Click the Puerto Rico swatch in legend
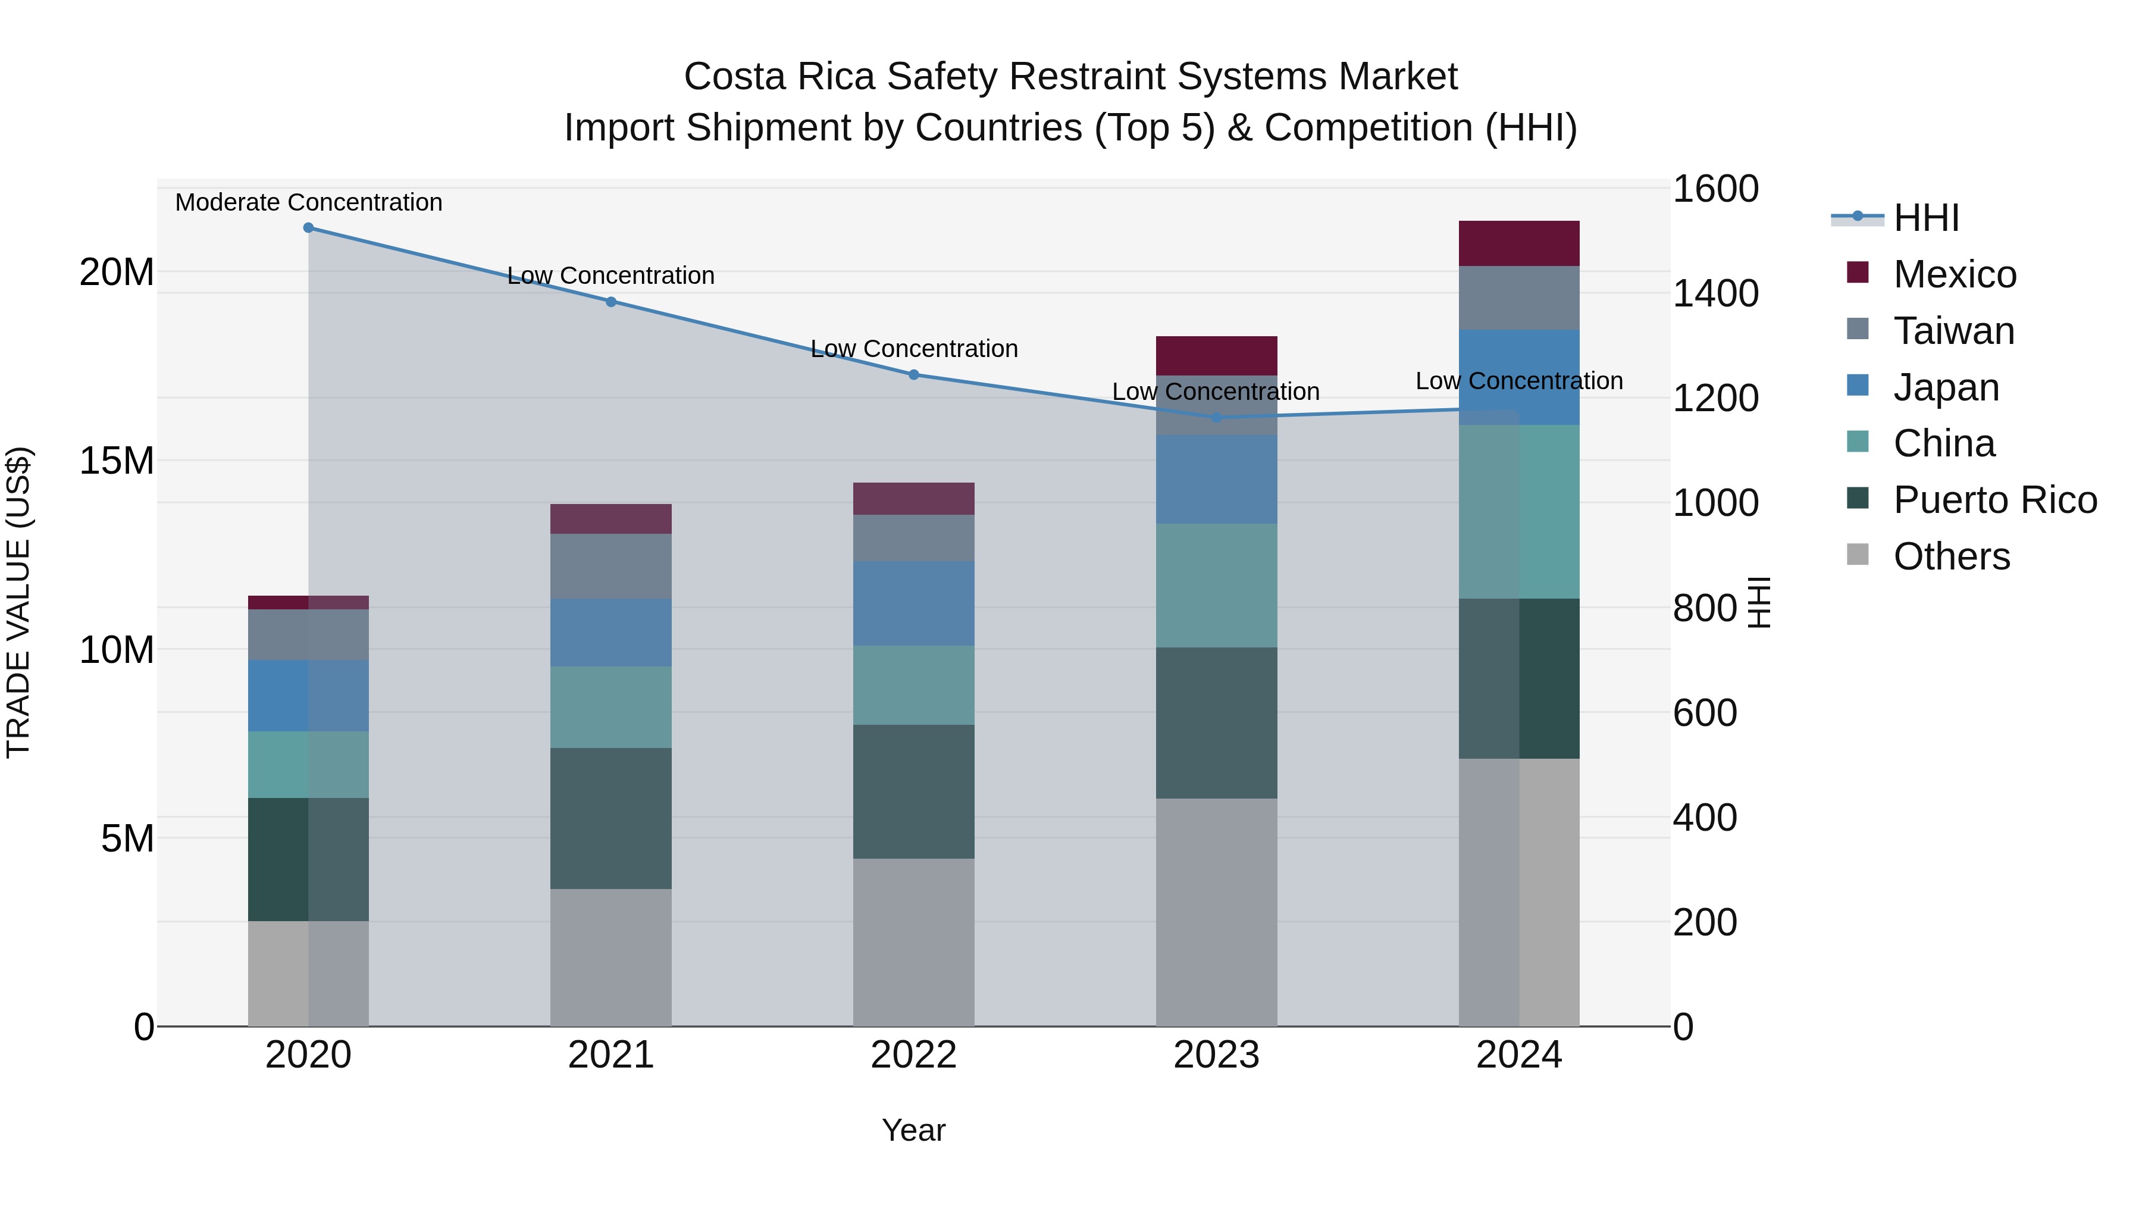The image size is (2142, 1205). (1858, 498)
